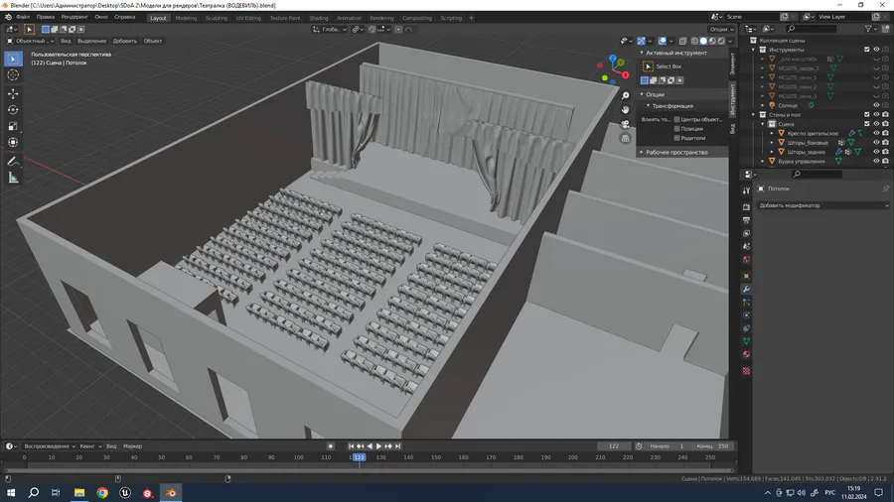Choose the Move tool
This screenshot has width=894, height=502.
14,93
